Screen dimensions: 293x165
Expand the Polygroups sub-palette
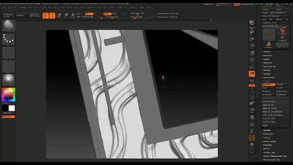[x=268, y=134]
